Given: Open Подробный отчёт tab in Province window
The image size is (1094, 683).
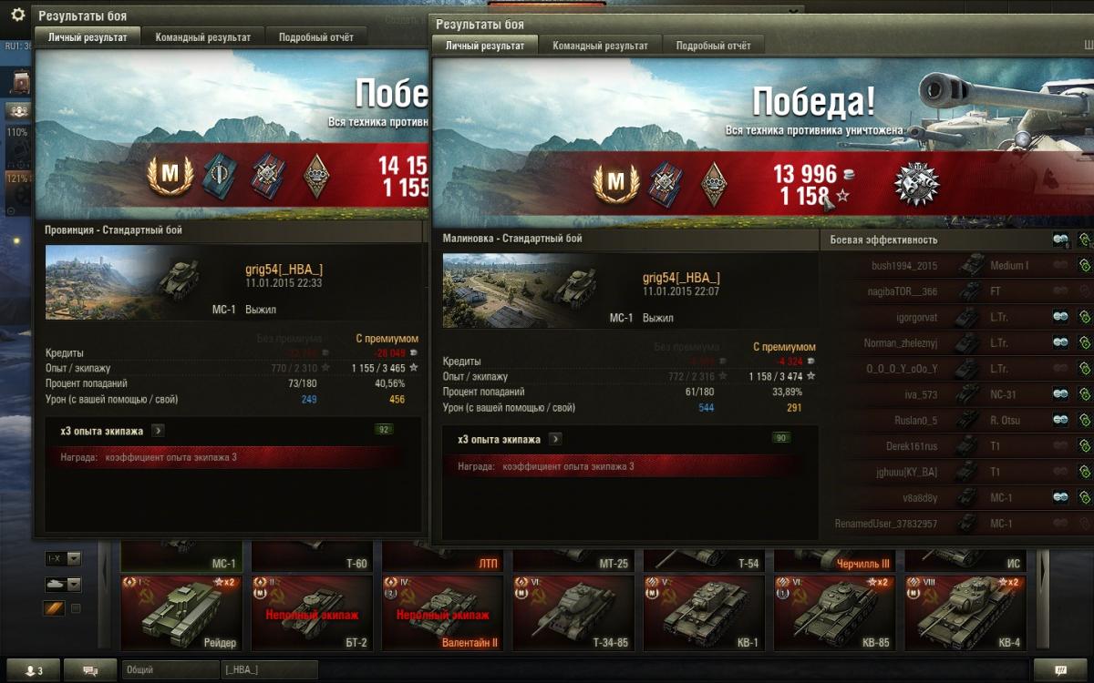Looking at the screenshot, I should pos(315,37).
